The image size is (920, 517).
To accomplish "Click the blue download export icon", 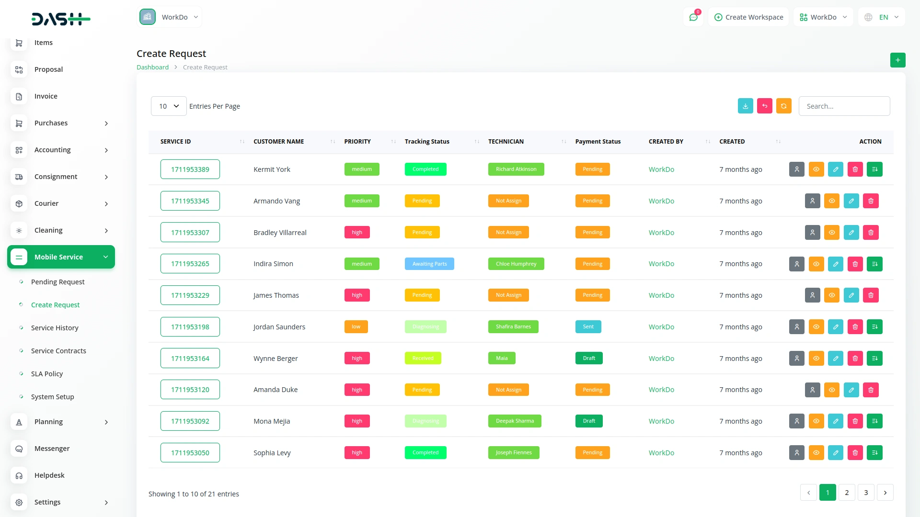I will 745,106.
